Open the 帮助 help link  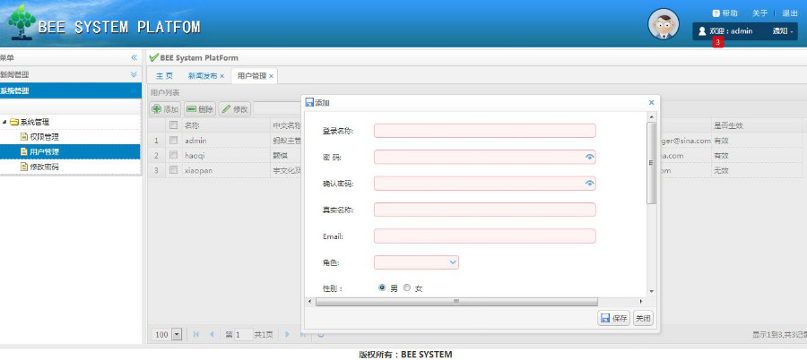tap(725, 13)
